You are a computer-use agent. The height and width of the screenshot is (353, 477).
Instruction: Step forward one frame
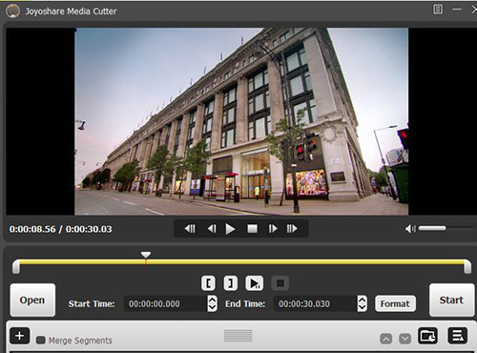coord(273,229)
